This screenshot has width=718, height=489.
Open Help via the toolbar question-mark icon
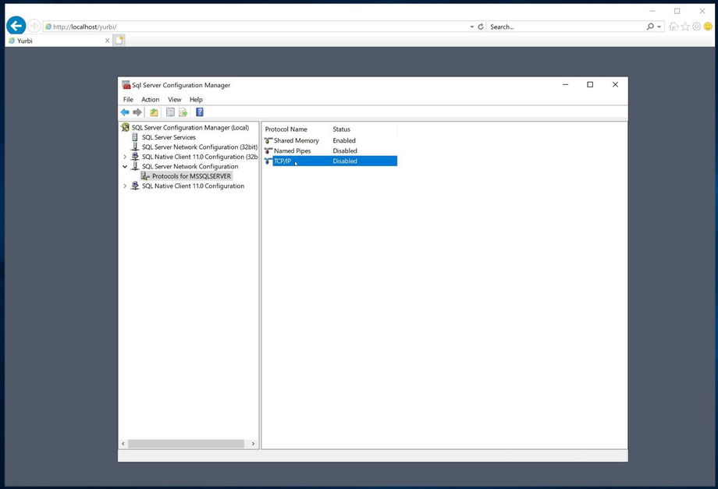click(200, 112)
